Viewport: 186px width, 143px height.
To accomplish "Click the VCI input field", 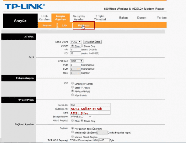I will click(76, 53).
